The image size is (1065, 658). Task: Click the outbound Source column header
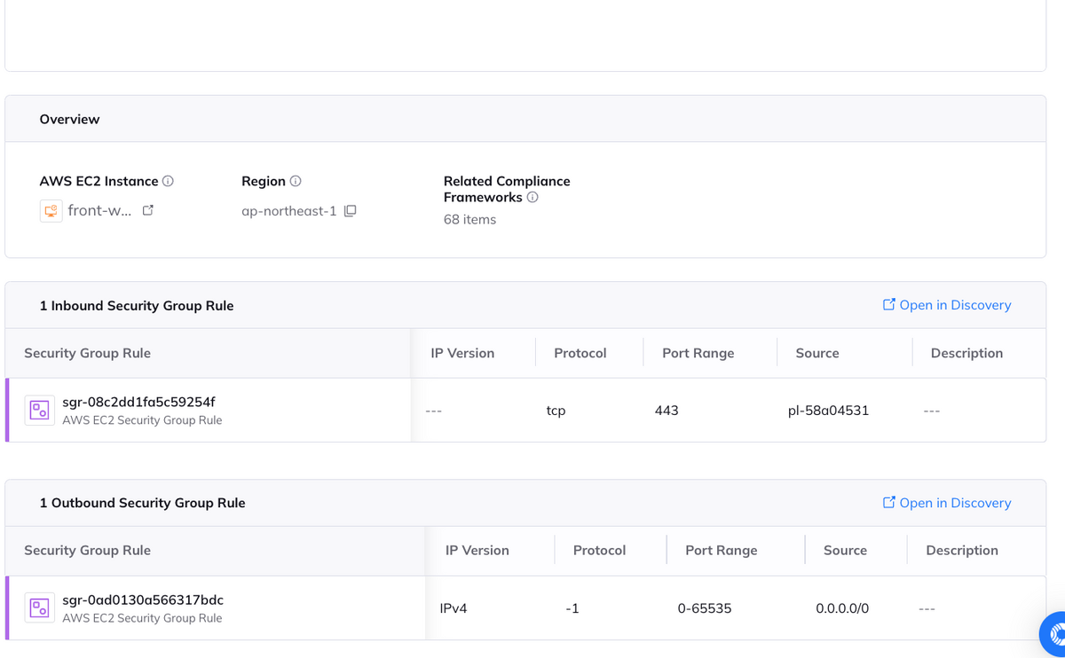844,550
